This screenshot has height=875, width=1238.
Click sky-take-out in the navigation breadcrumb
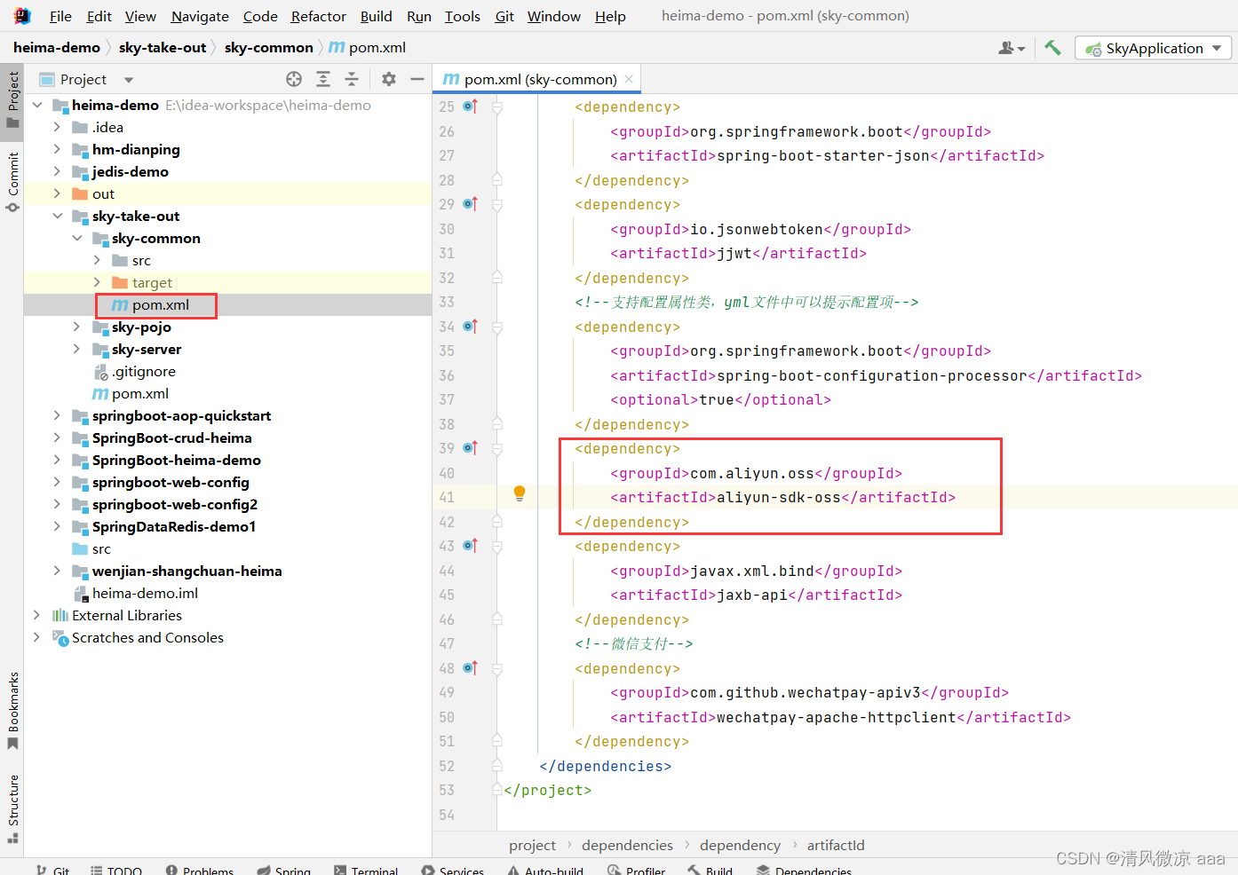click(163, 48)
